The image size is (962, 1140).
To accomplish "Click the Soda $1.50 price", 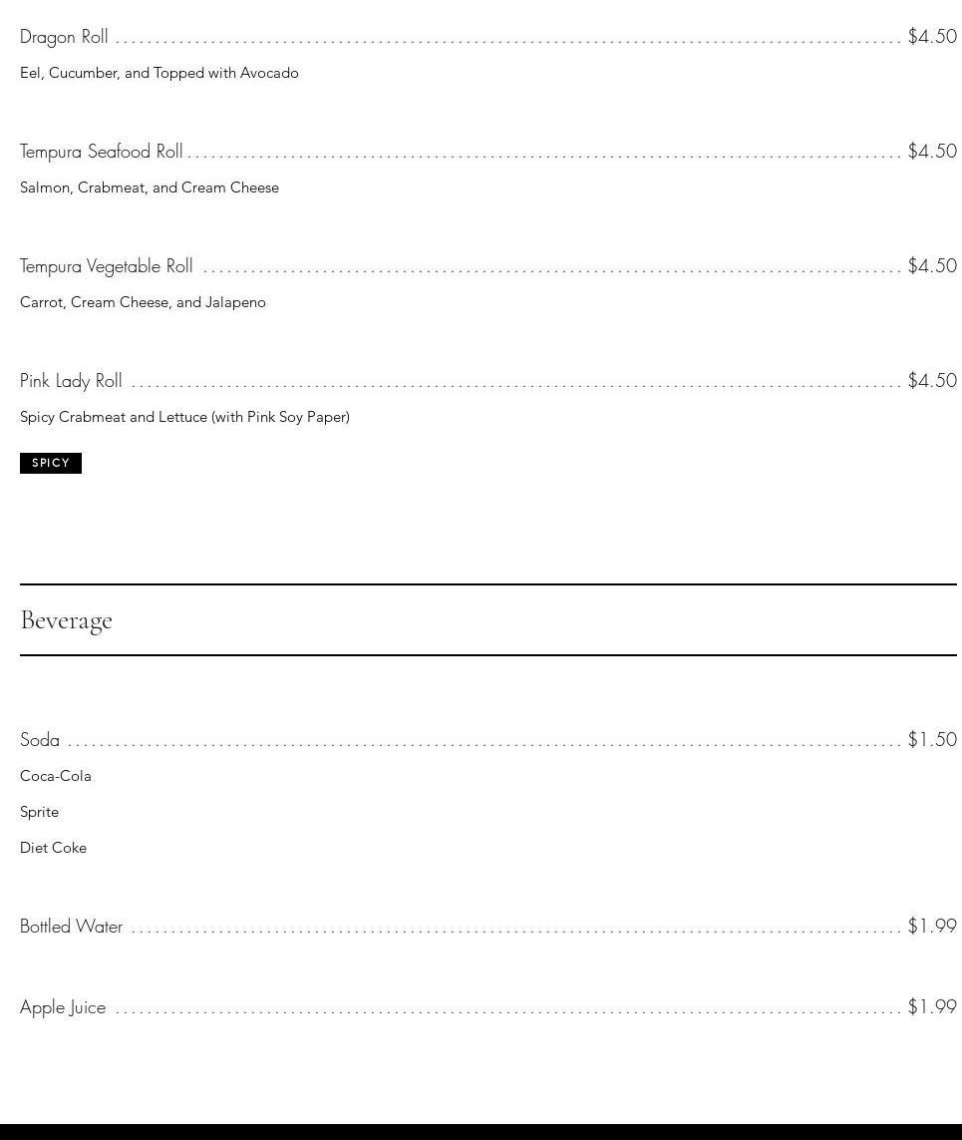I will click(x=932, y=740).
